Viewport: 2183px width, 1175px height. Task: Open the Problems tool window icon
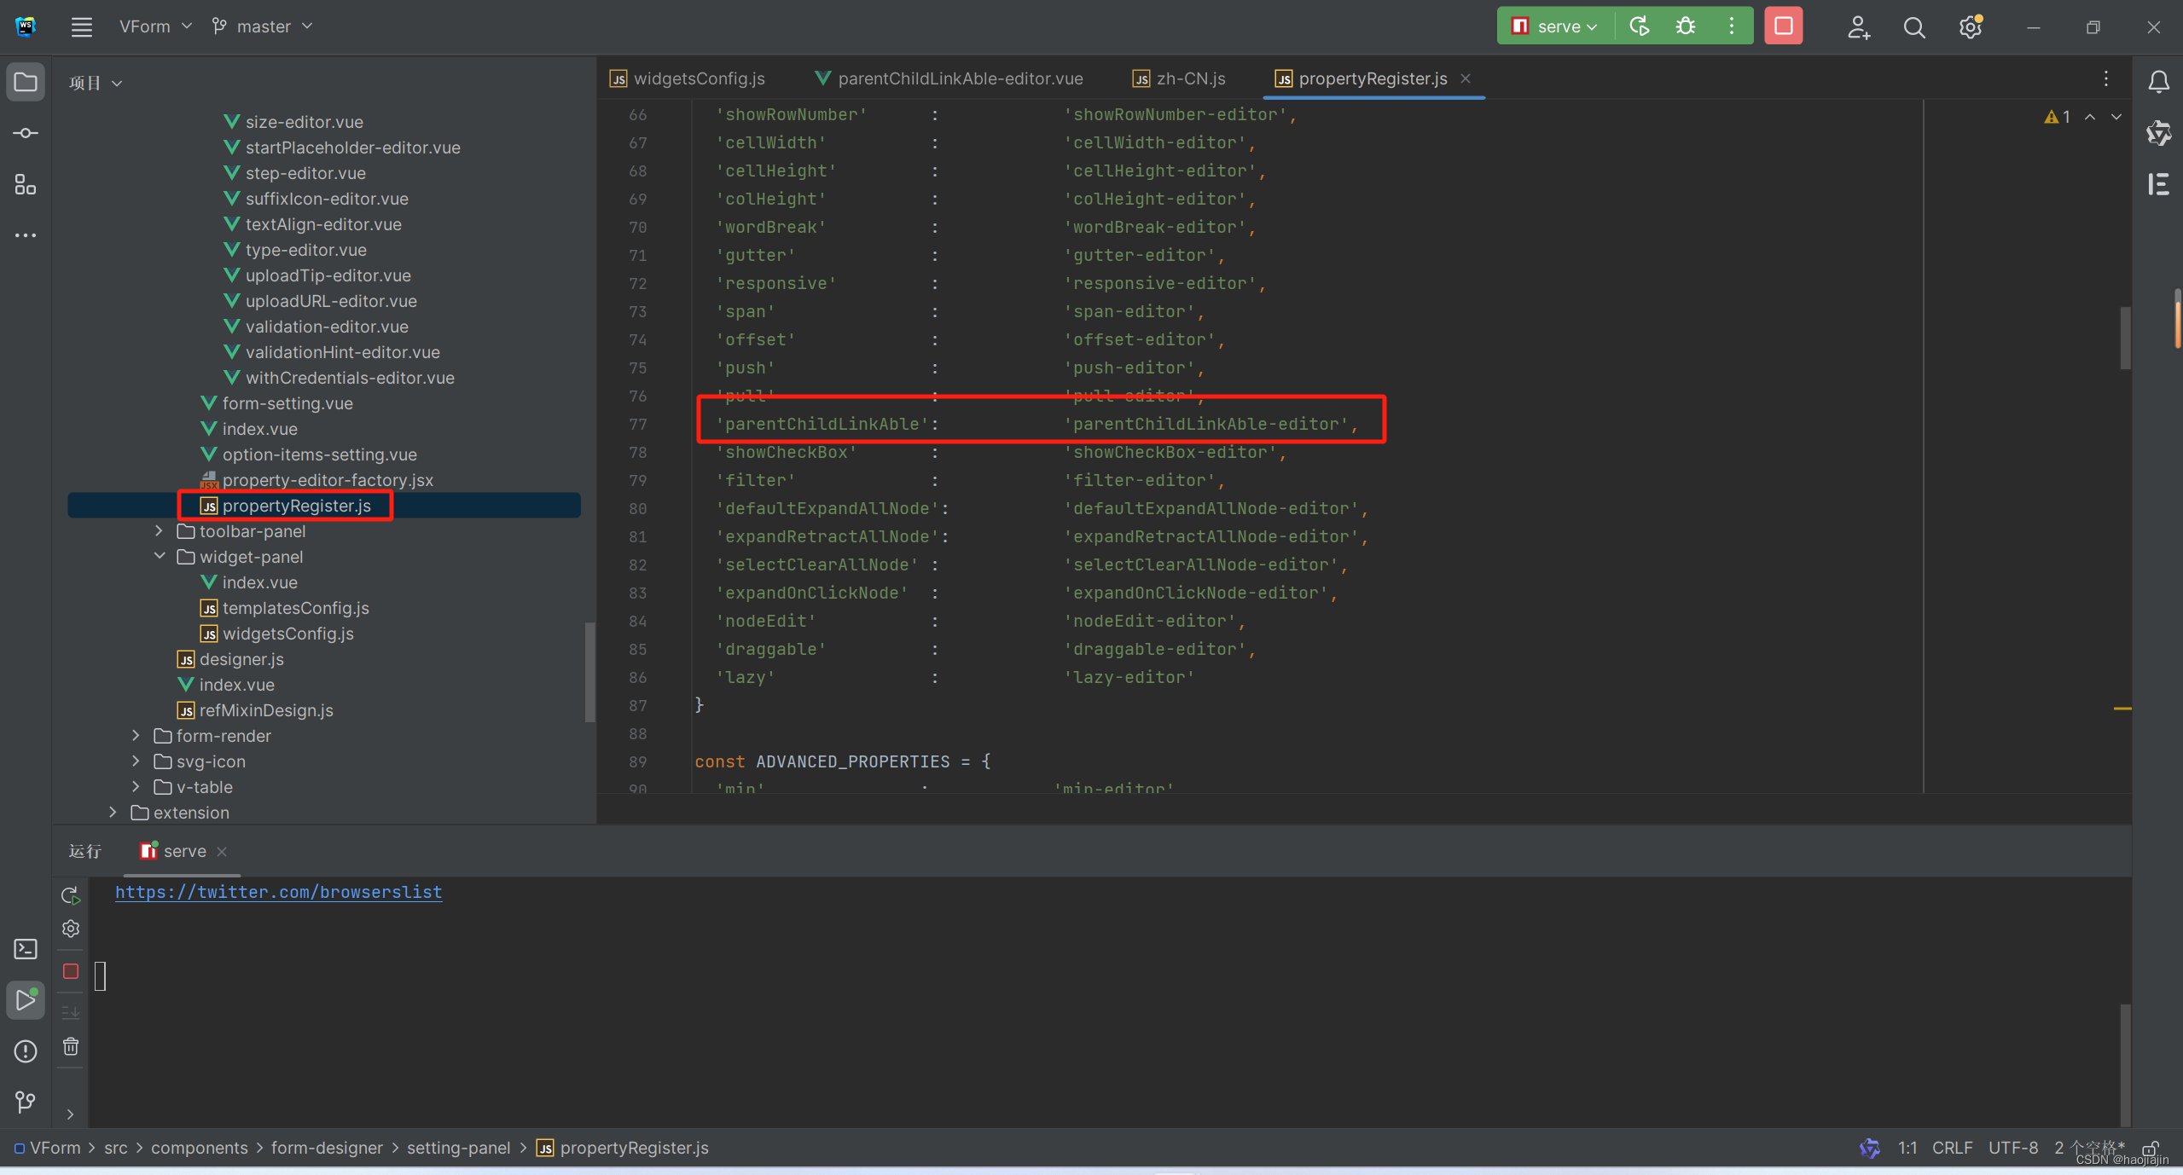pos(26,1051)
